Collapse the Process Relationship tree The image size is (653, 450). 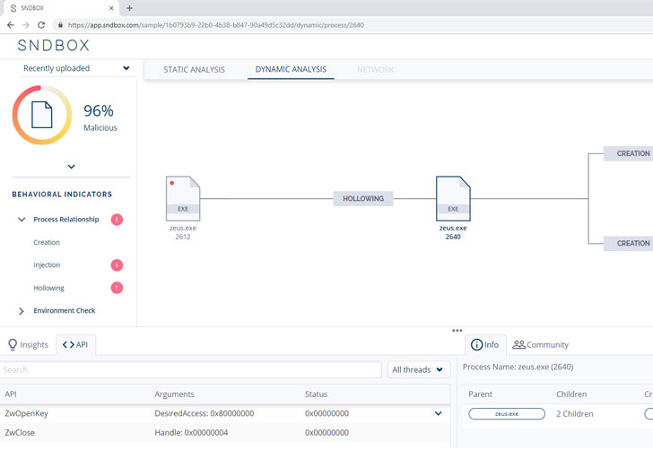coord(22,220)
